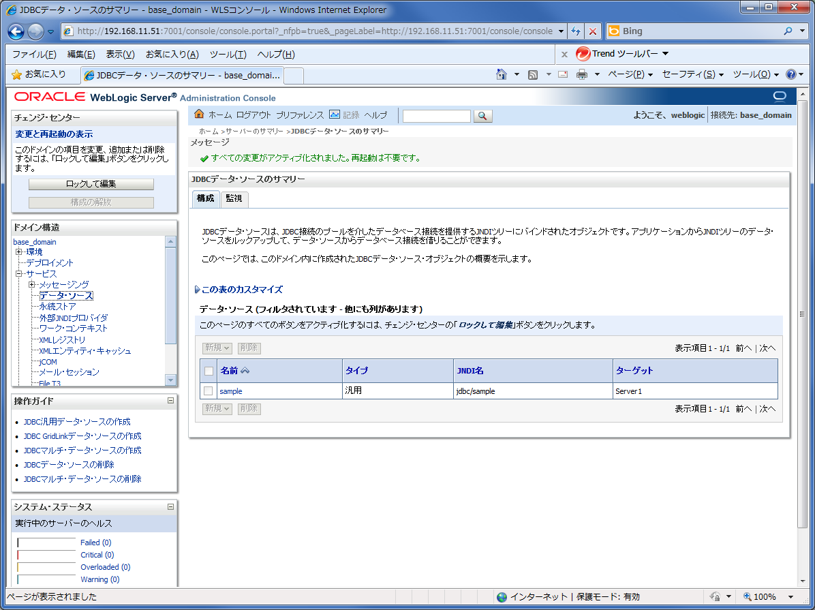Open JDBC GridLinkデータ・ソースの作成 link

(x=82, y=436)
